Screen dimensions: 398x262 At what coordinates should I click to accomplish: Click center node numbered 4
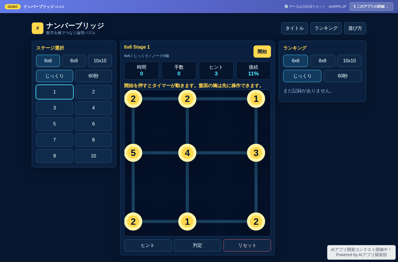pyautogui.click(x=187, y=153)
